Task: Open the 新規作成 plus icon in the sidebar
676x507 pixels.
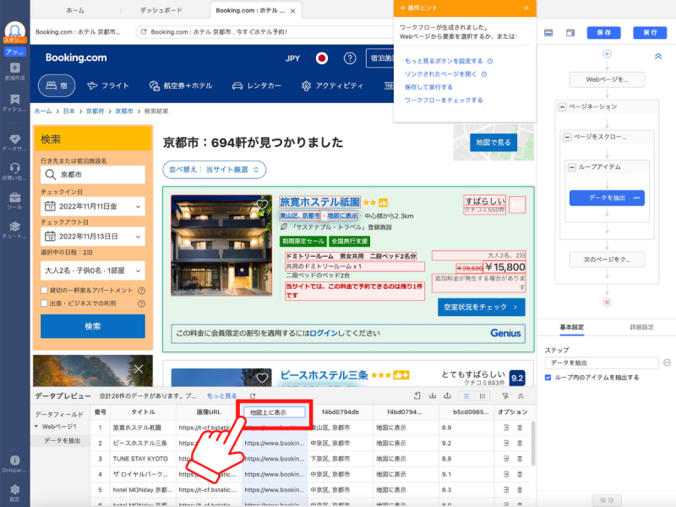Action: point(14,68)
